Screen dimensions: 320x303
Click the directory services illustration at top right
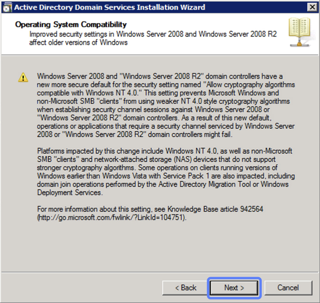[x=300, y=32]
